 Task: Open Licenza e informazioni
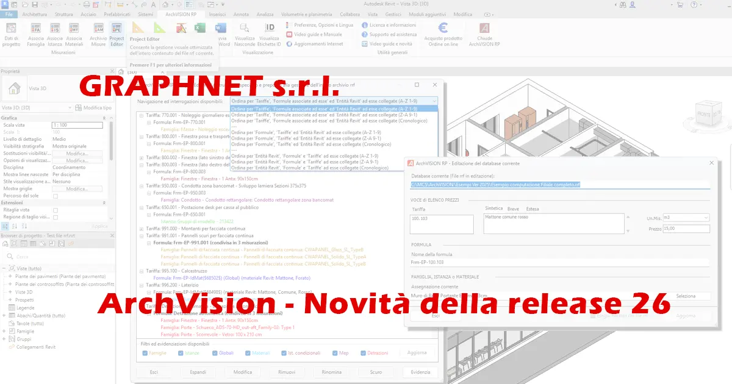389,25
